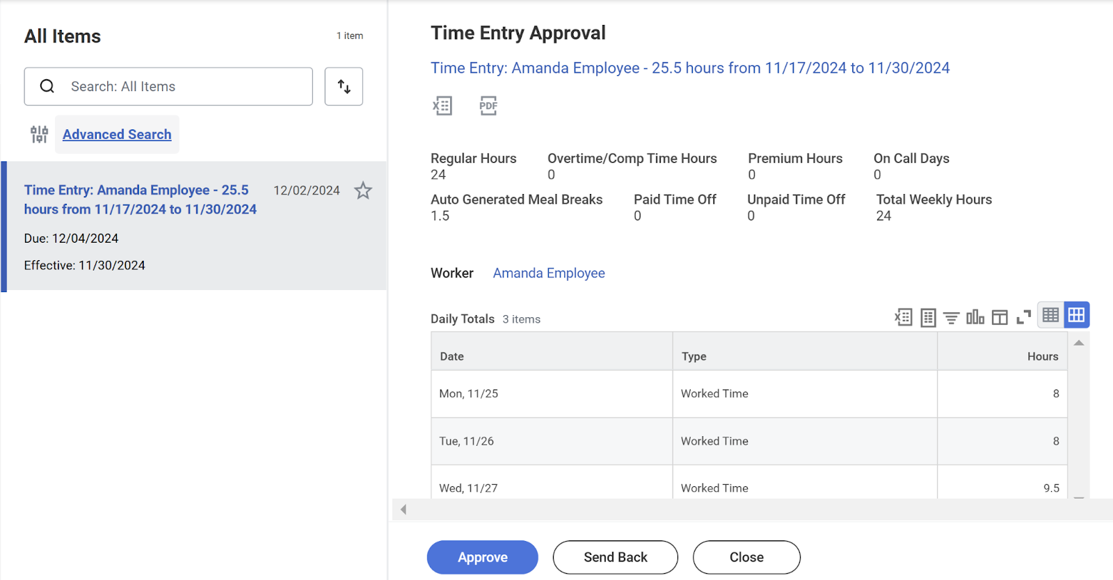Image resolution: width=1113 pixels, height=580 pixels.
Task: Click the Effective: 11/30/2024 text
Action: (85, 266)
